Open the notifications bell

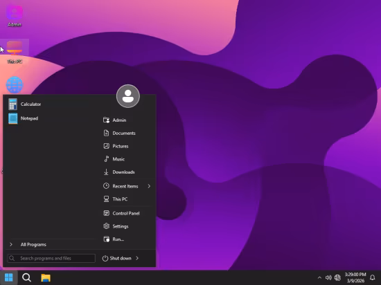372,277
